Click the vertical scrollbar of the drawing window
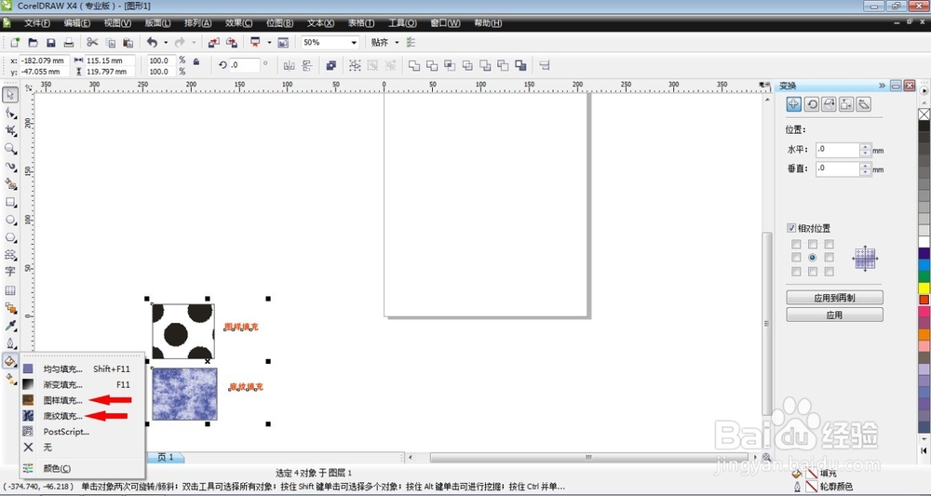The height and width of the screenshot is (496, 931). (767, 325)
